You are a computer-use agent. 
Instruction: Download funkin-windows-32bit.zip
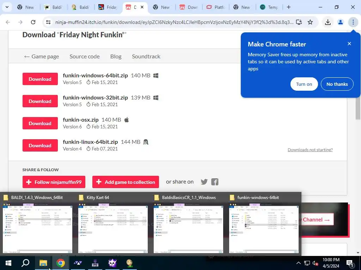point(40,101)
